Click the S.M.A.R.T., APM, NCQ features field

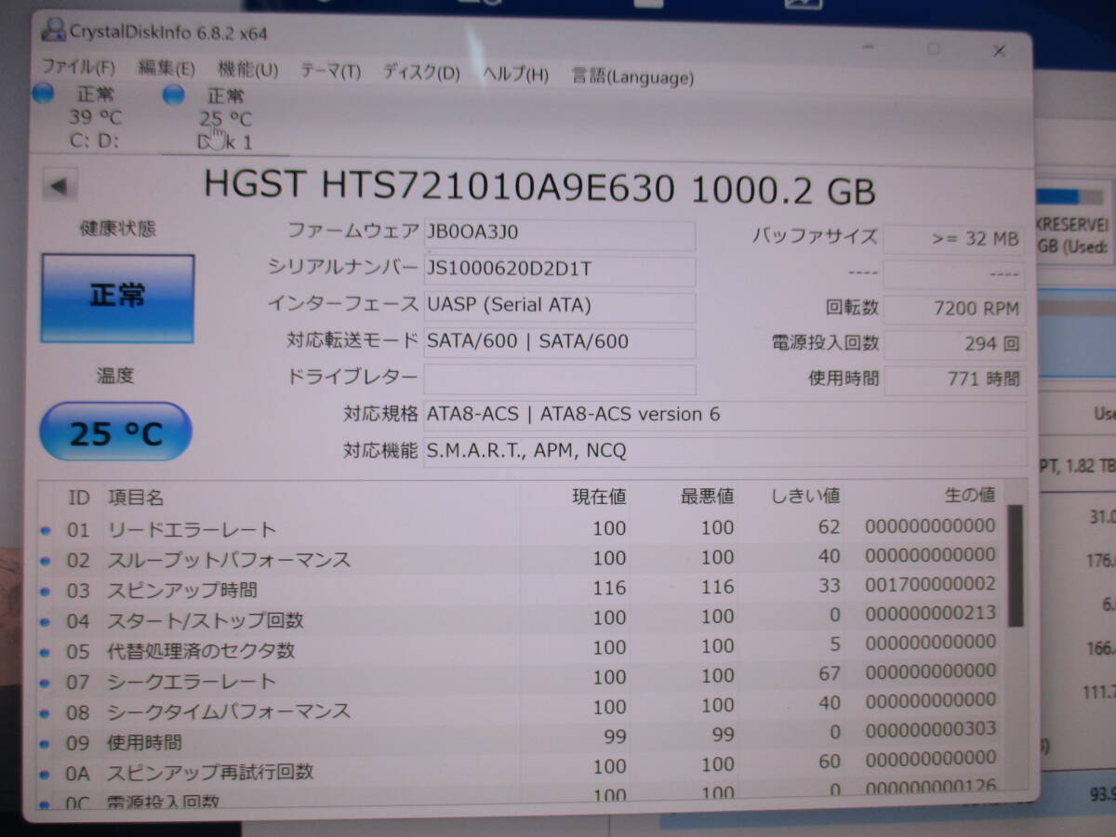[724, 451]
